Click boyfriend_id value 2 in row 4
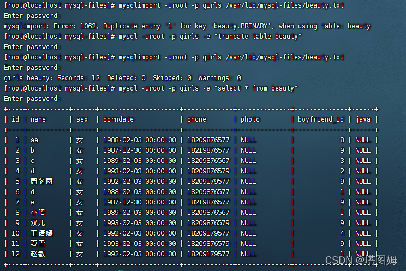Image resolution: width=406 pixels, height=271 pixels. point(342,171)
